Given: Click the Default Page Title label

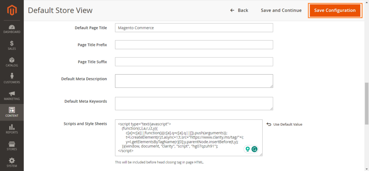Looking at the screenshot, I should click(91, 28).
